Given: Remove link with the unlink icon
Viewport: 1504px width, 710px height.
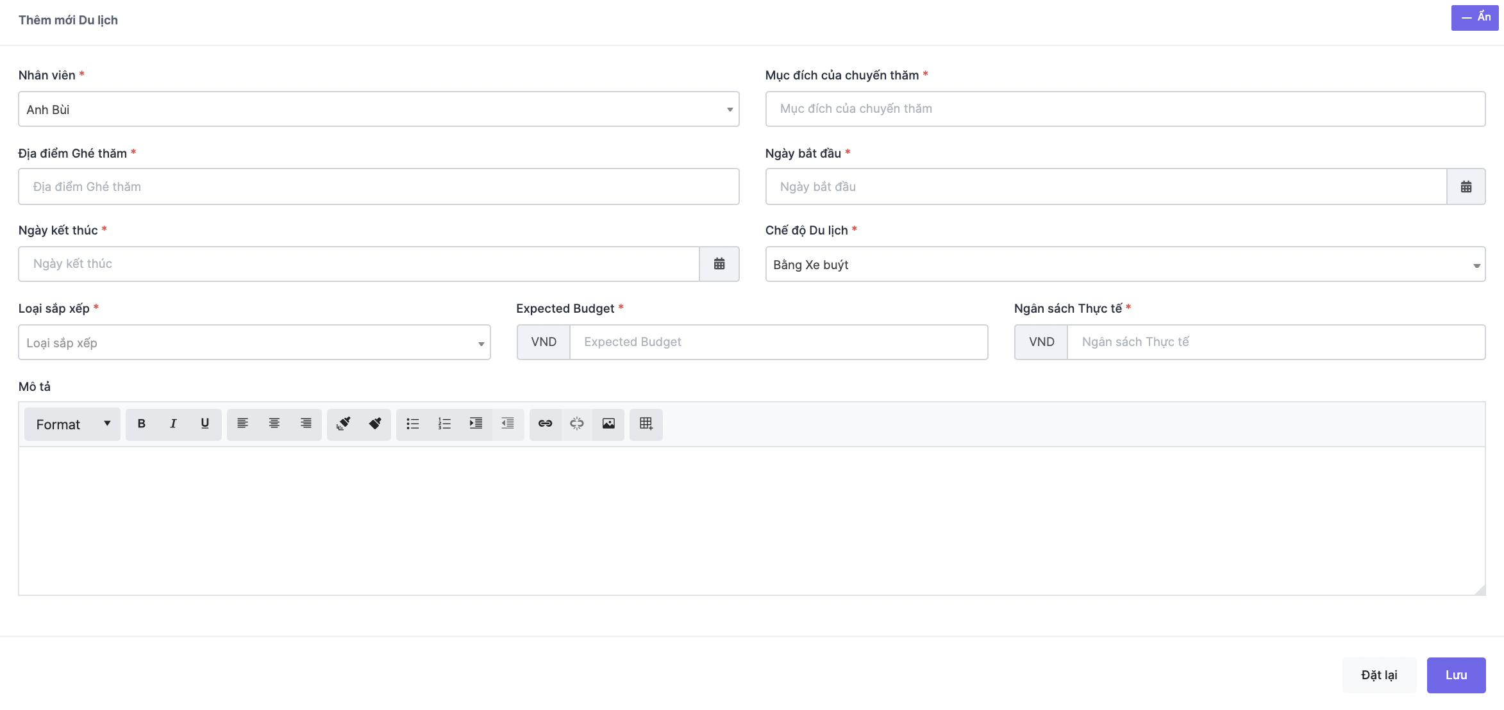Looking at the screenshot, I should tap(577, 424).
